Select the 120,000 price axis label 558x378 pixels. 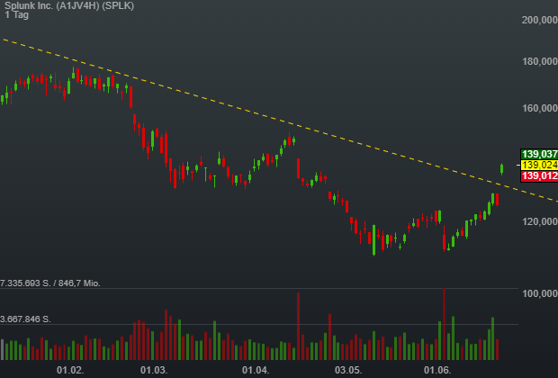pyautogui.click(x=539, y=221)
